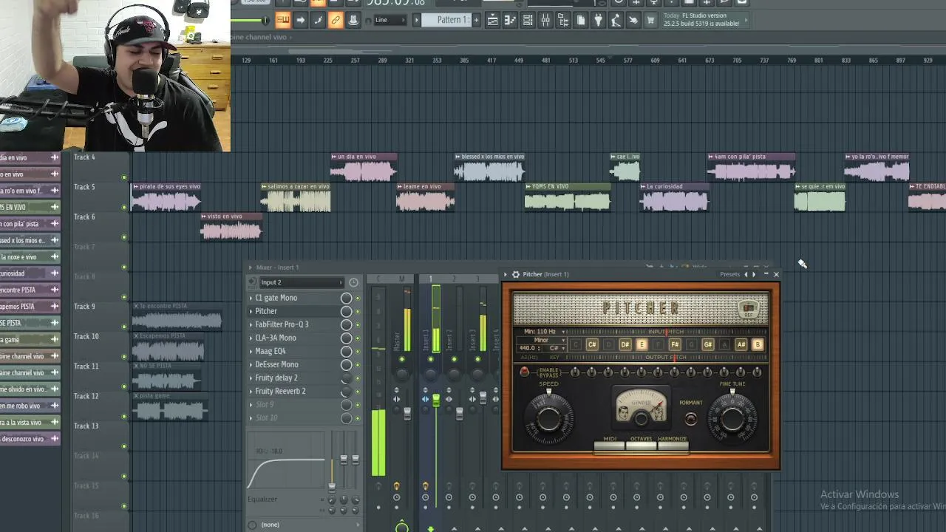Viewport: 946px width, 532px height.
Task: Click the Pitcher GENDER knob
Action: tap(641, 419)
